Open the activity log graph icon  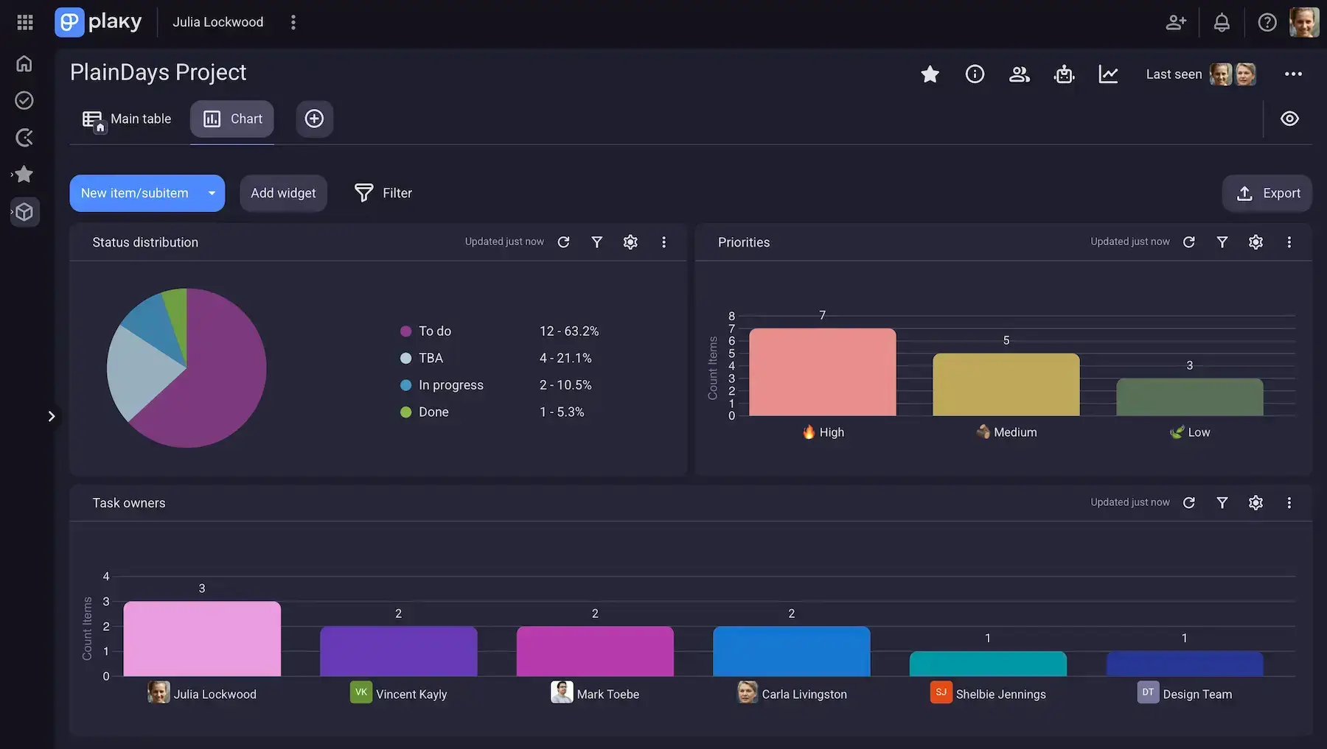(x=1108, y=74)
